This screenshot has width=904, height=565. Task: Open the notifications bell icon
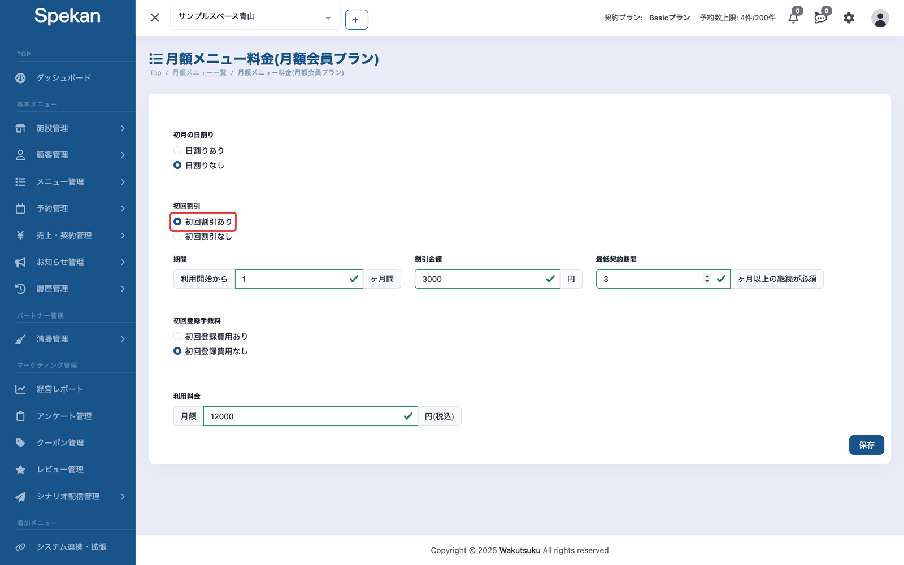(x=794, y=18)
